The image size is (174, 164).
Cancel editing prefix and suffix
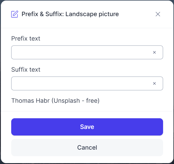pos(87,148)
